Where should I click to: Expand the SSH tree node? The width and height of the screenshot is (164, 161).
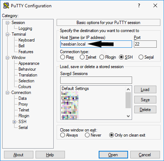[14, 122]
